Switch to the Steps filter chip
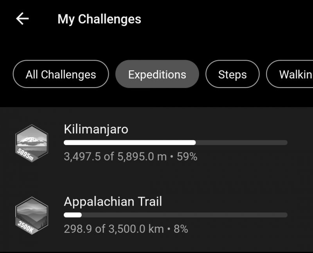The image size is (313, 253). coord(232,74)
